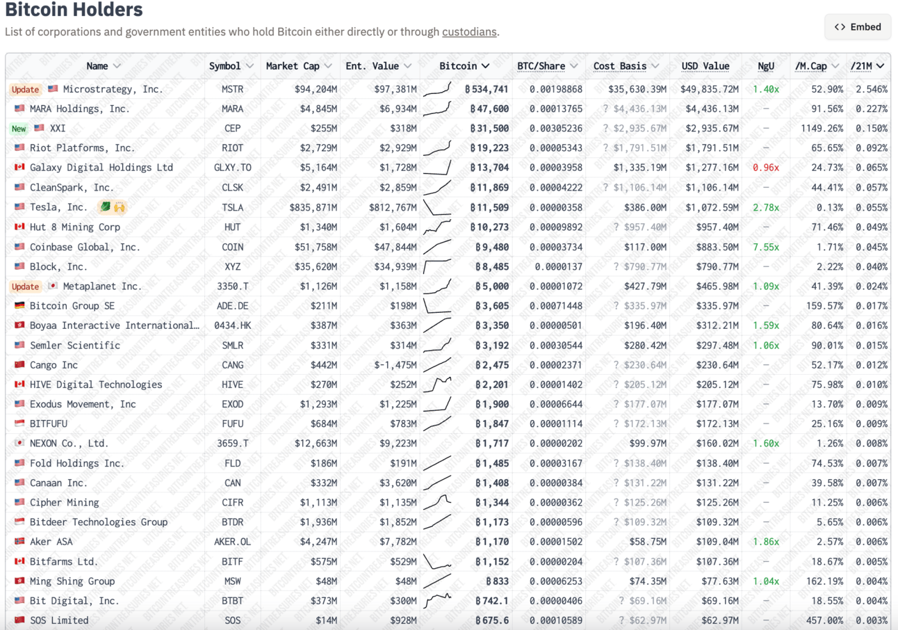
Task: Click the question mark beside Block, Inc. cost basis
Action: click(x=617, y=266)
